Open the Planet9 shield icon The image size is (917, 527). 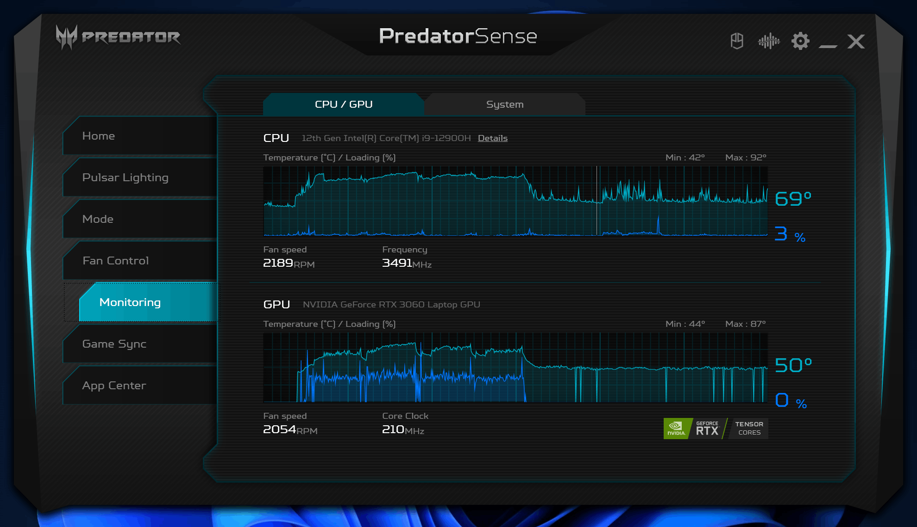(737, 41)
